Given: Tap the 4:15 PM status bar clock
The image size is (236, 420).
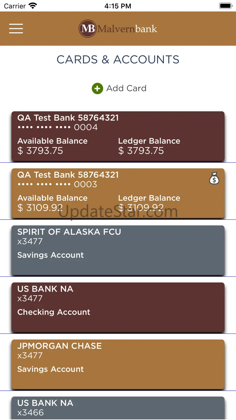Looking at the screenshot, I should pyautogui.click(x=118, y=6).
